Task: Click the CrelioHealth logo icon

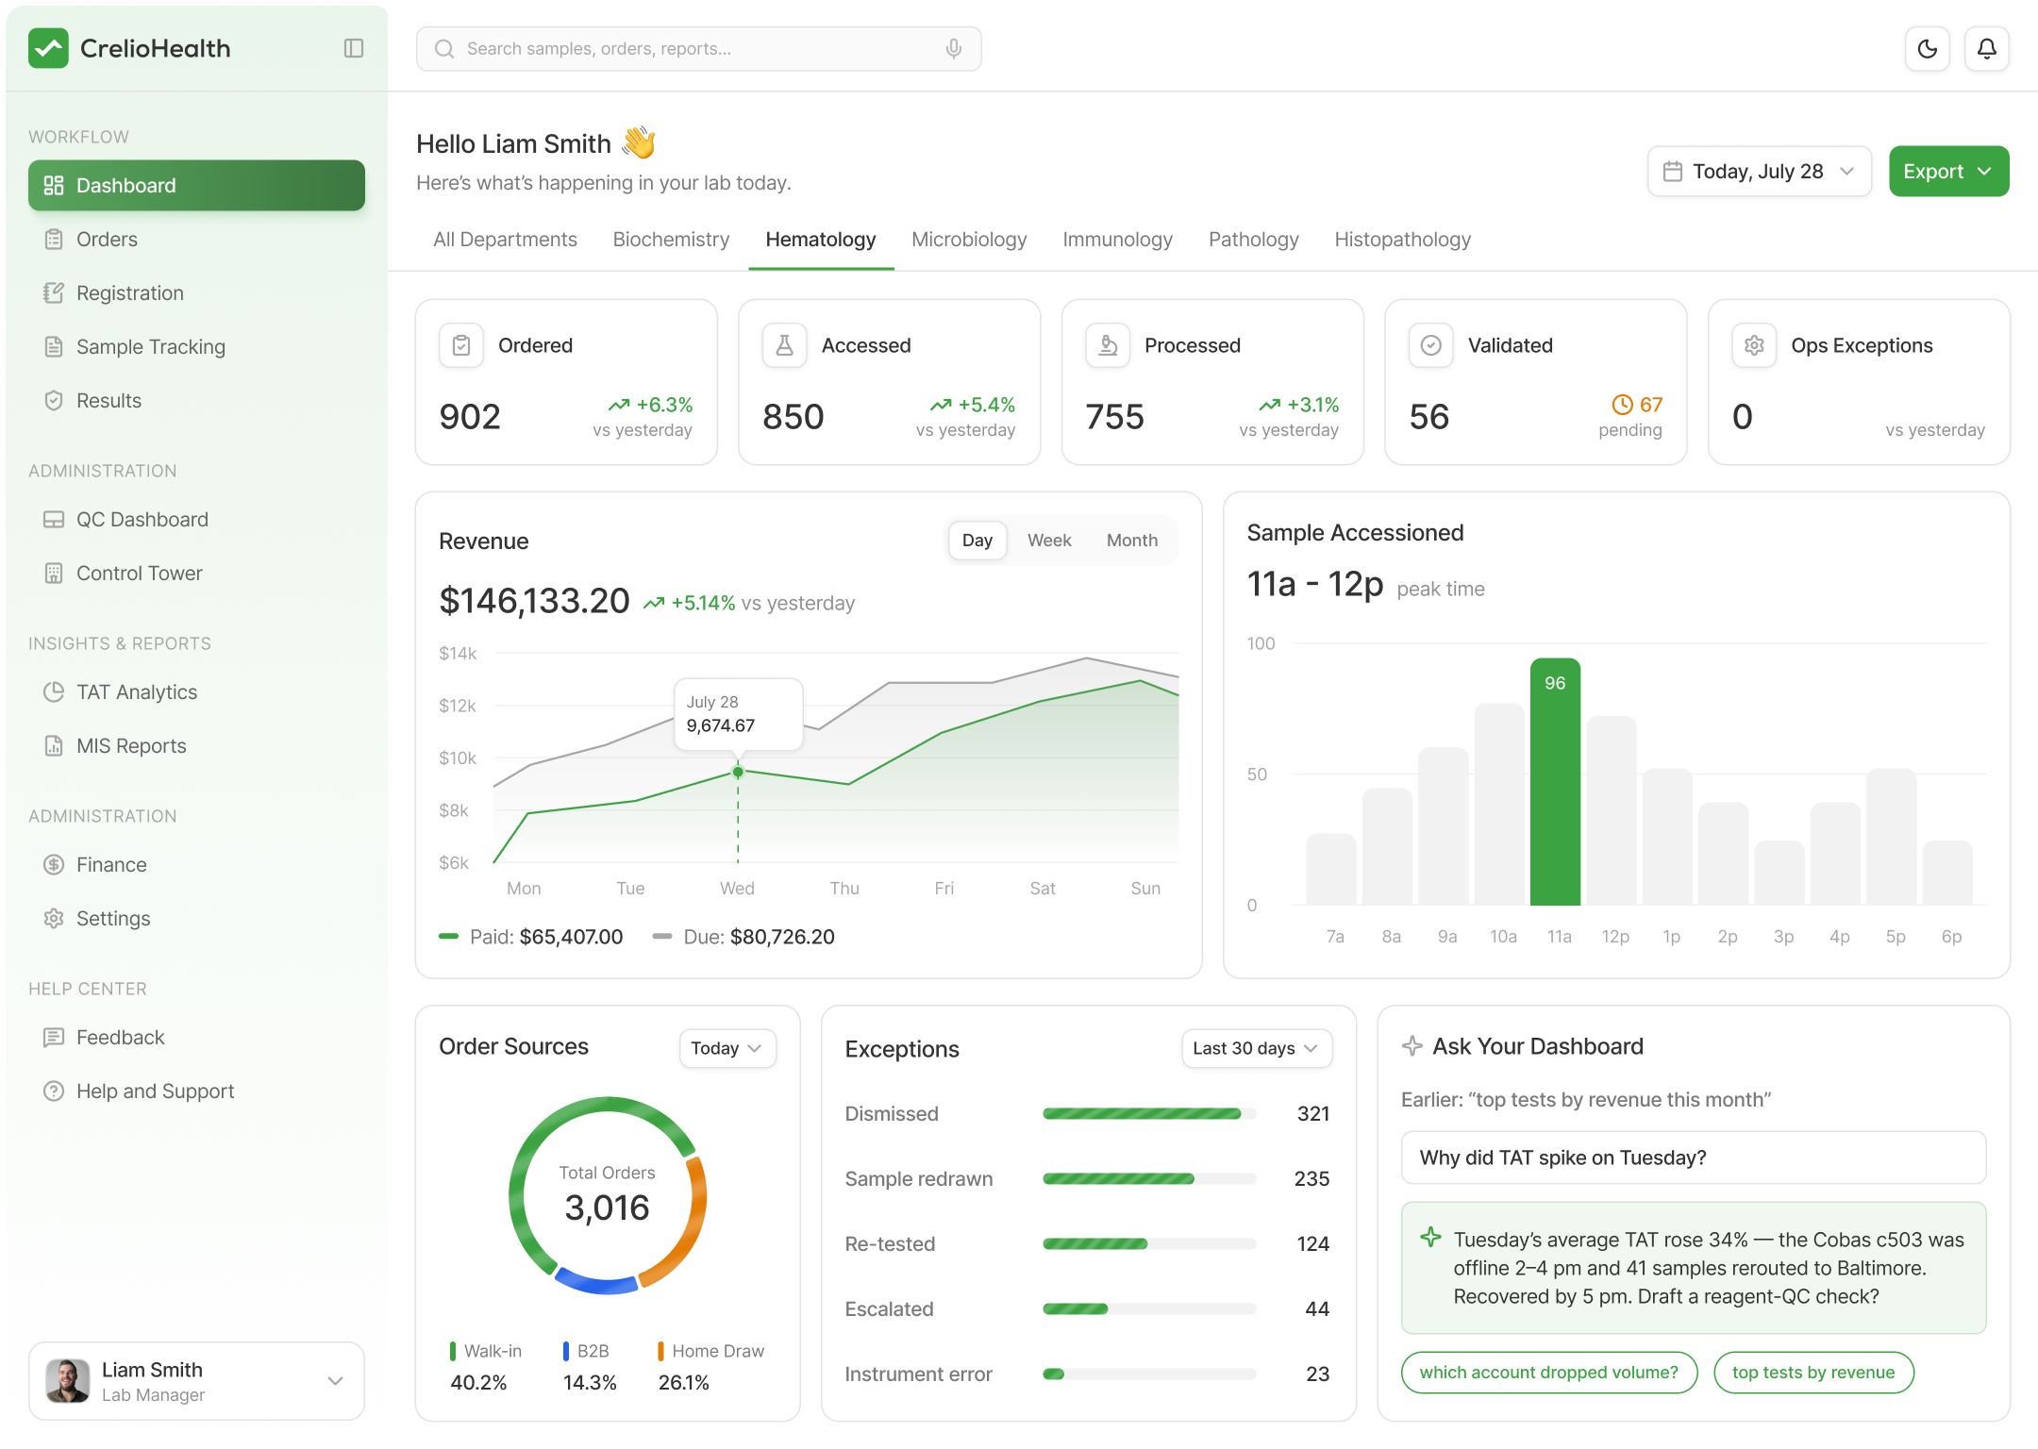Action: point(48,48)
